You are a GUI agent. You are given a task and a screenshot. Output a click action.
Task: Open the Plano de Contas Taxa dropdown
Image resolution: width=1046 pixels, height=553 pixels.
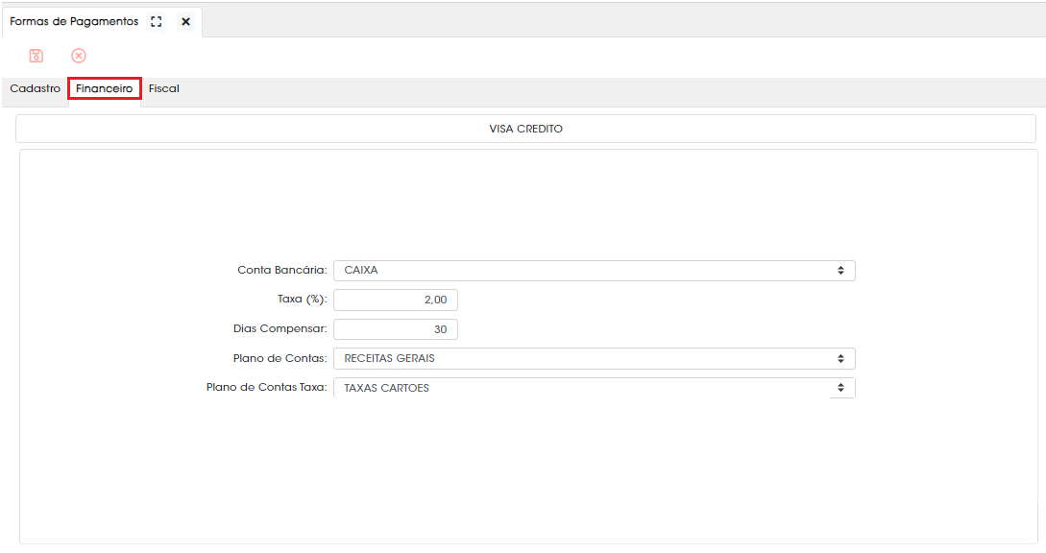point(595,388)
